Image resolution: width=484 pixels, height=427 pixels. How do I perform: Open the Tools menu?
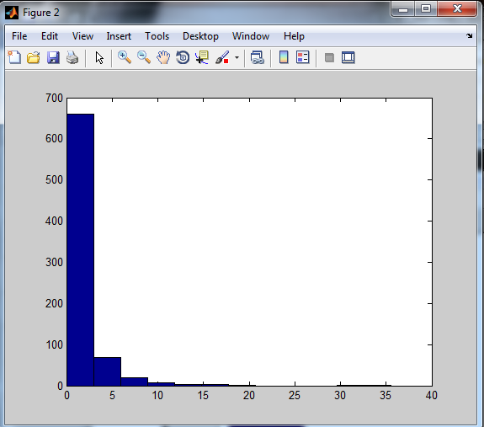(157, 36)
